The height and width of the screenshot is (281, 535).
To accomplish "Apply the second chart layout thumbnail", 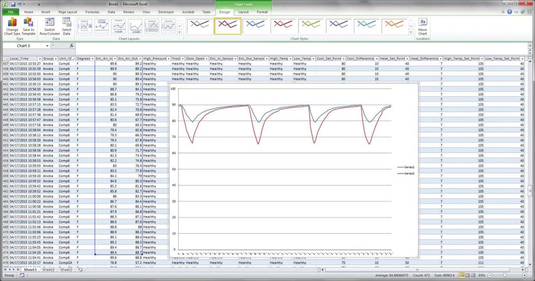I will 102,26.
